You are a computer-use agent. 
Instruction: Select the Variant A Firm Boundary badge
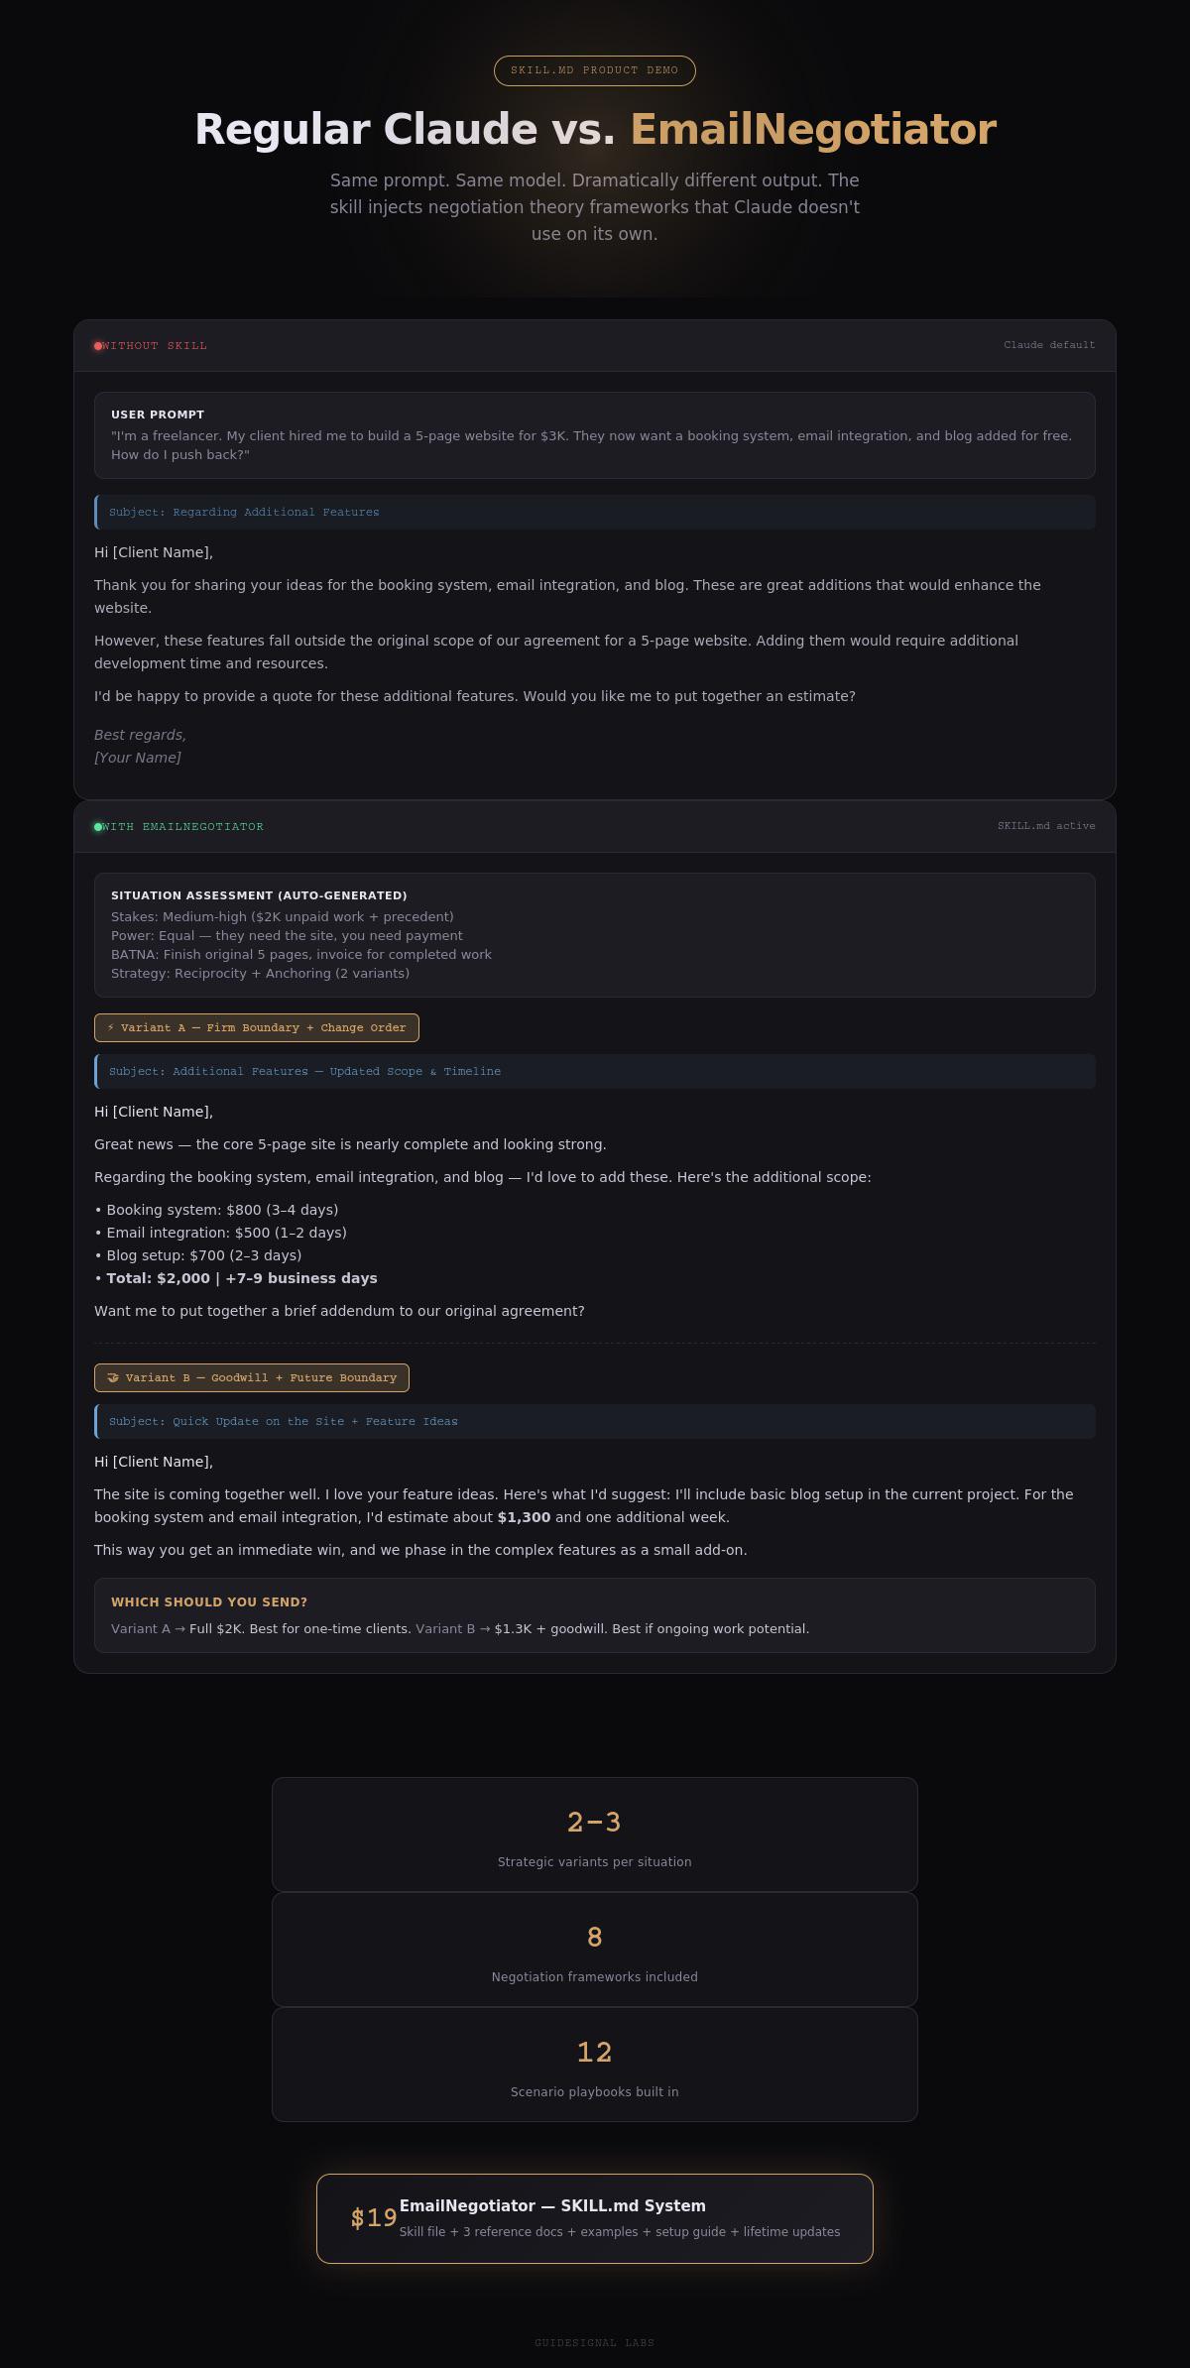(x=257, y=1028)
